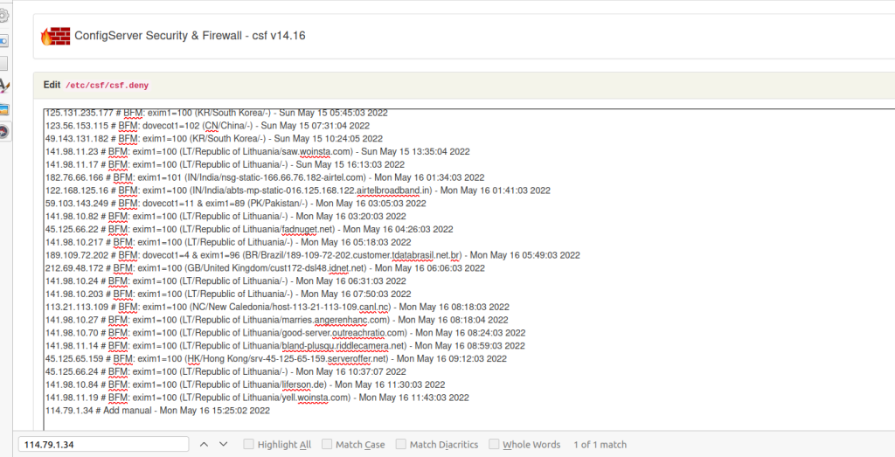The width and height of the screenshot is (895, 457).
Task: Click the line for IP 141.98.10.82
Action: pyautogui.click(x=225, y=216)
